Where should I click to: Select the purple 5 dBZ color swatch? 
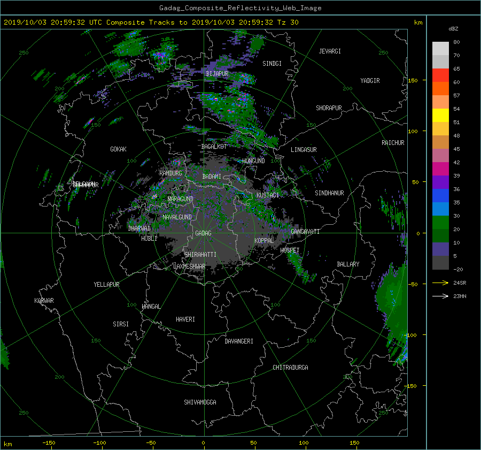[x=440, y=249]
